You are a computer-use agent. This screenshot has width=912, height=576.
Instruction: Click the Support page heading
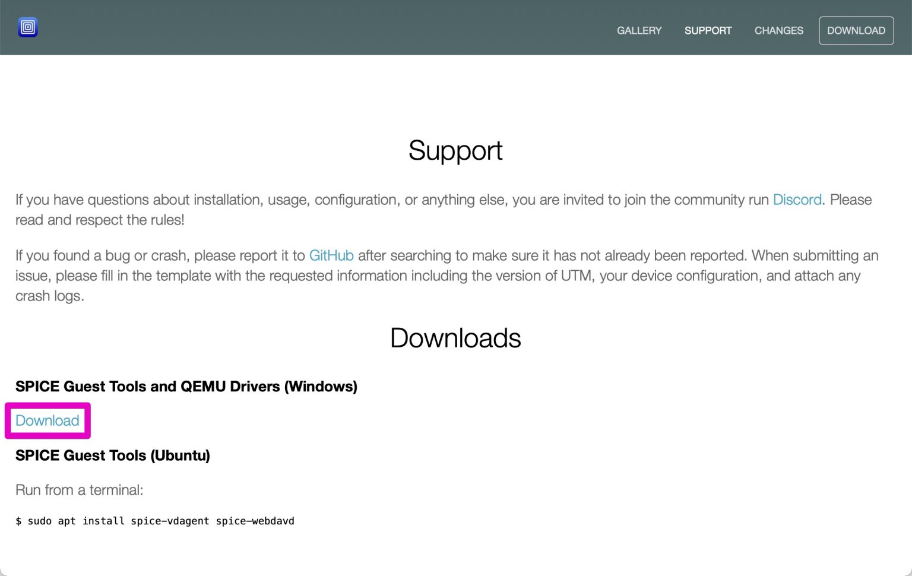point(455,150)
